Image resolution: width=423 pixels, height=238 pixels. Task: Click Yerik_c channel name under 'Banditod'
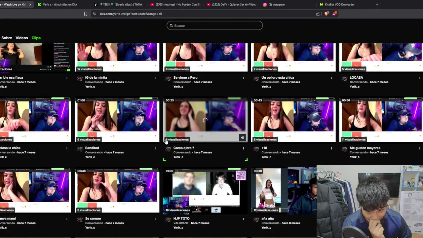pos(90,157)
